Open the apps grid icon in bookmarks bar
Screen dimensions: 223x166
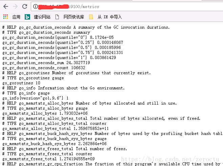5,17
